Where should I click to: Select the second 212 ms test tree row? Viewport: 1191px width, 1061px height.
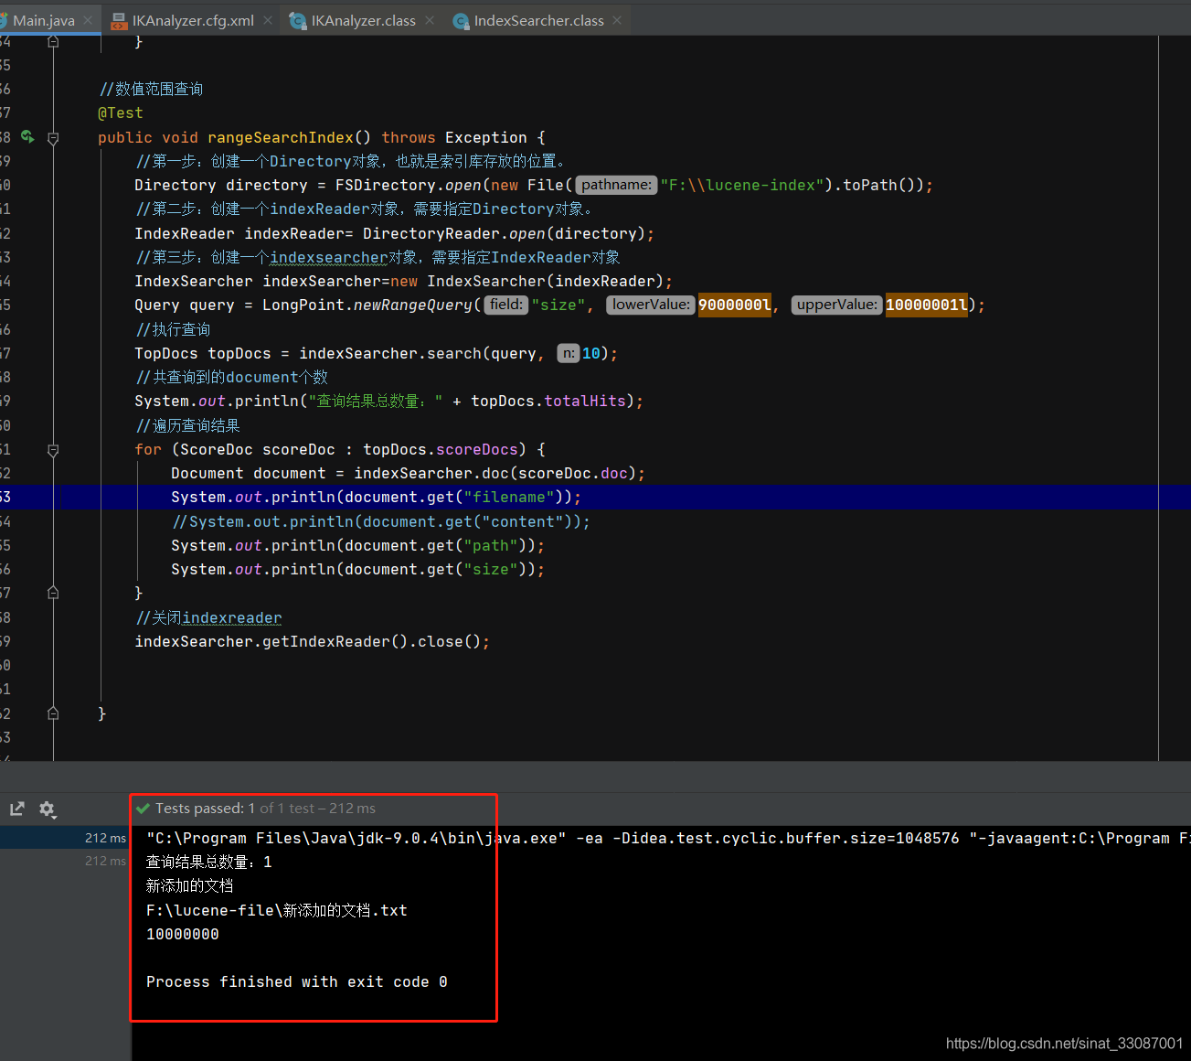coord(65,861)
